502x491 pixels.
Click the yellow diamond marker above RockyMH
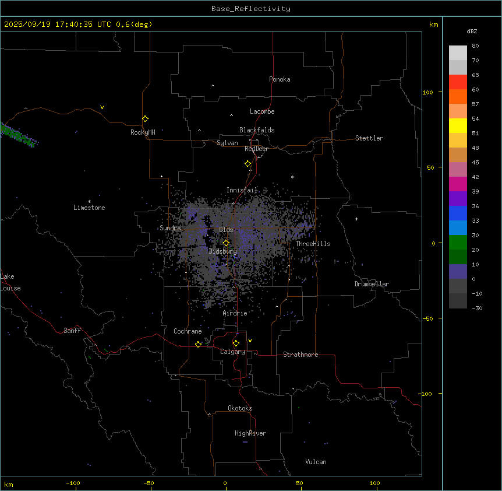point(145,118)
